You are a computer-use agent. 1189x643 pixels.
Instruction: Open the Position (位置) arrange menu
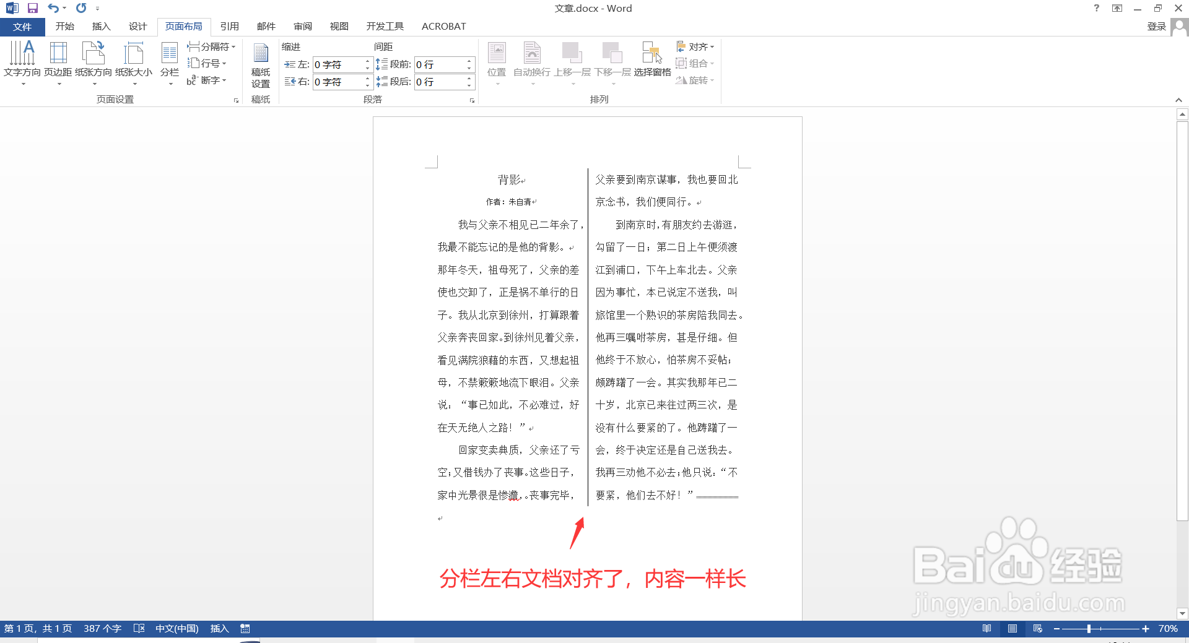point(497,63)
